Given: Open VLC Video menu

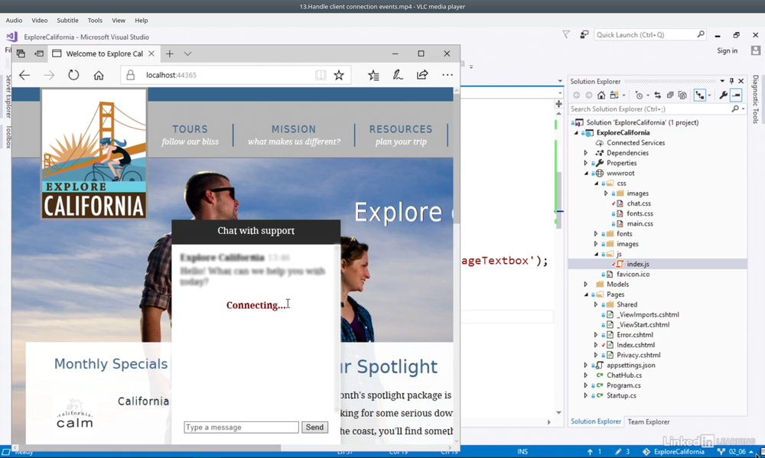Looking at the screenshot, I should (40, 21).
